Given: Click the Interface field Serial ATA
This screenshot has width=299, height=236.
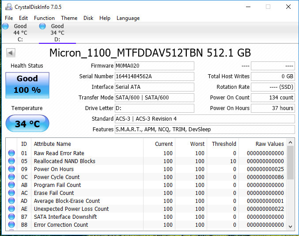Looking at the screenshot, I should tap(155, 87).
